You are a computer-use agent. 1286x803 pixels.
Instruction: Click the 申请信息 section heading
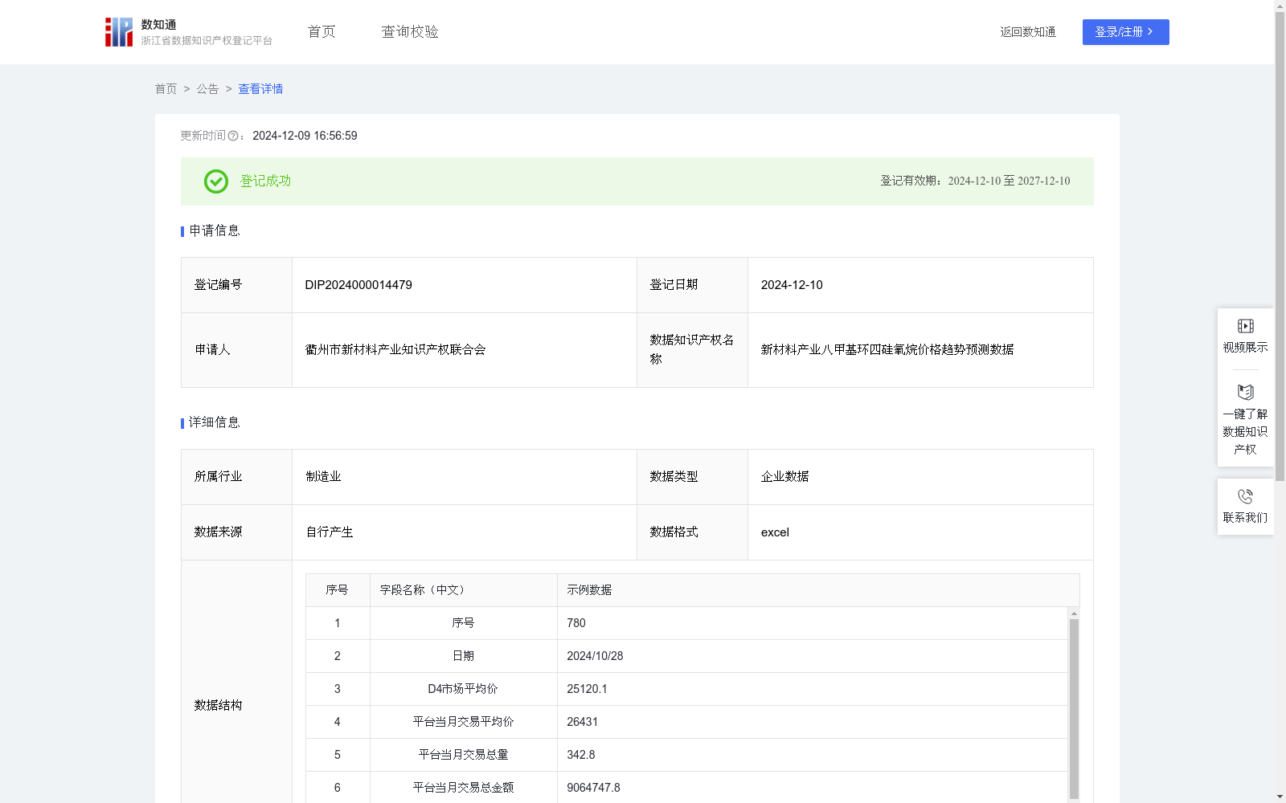(x=215, y=231)
